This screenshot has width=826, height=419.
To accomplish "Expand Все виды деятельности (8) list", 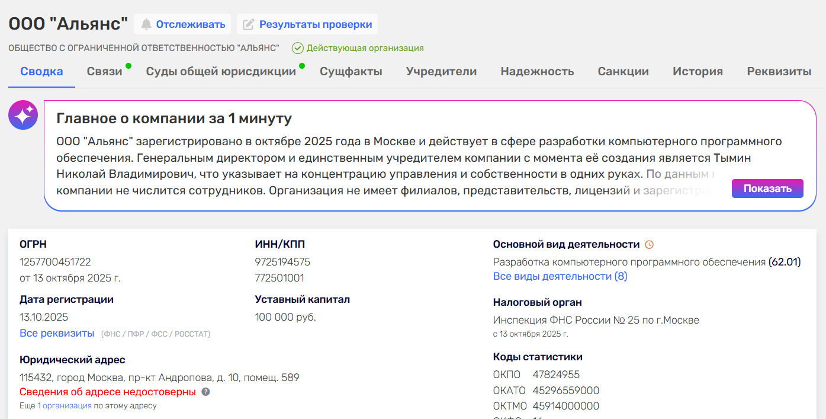I will click(x=560, y=276).
